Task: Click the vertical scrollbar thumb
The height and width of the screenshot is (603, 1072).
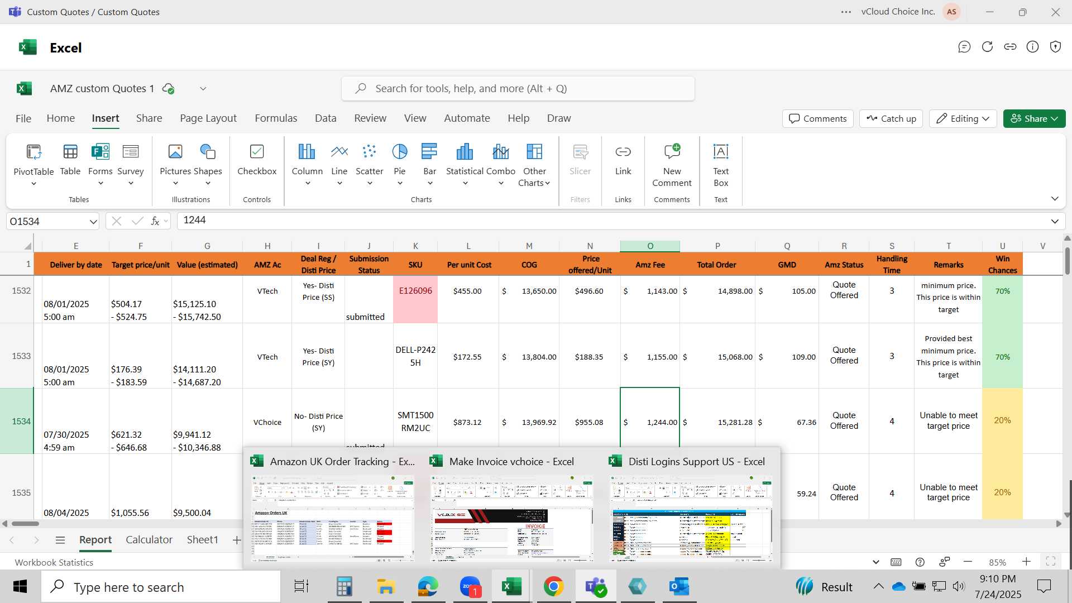Action: tap(1068, 261)
